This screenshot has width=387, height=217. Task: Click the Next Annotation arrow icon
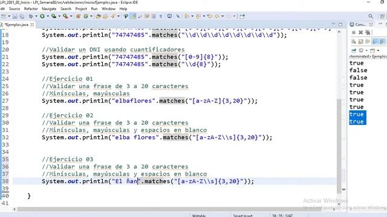click(187, 16)
